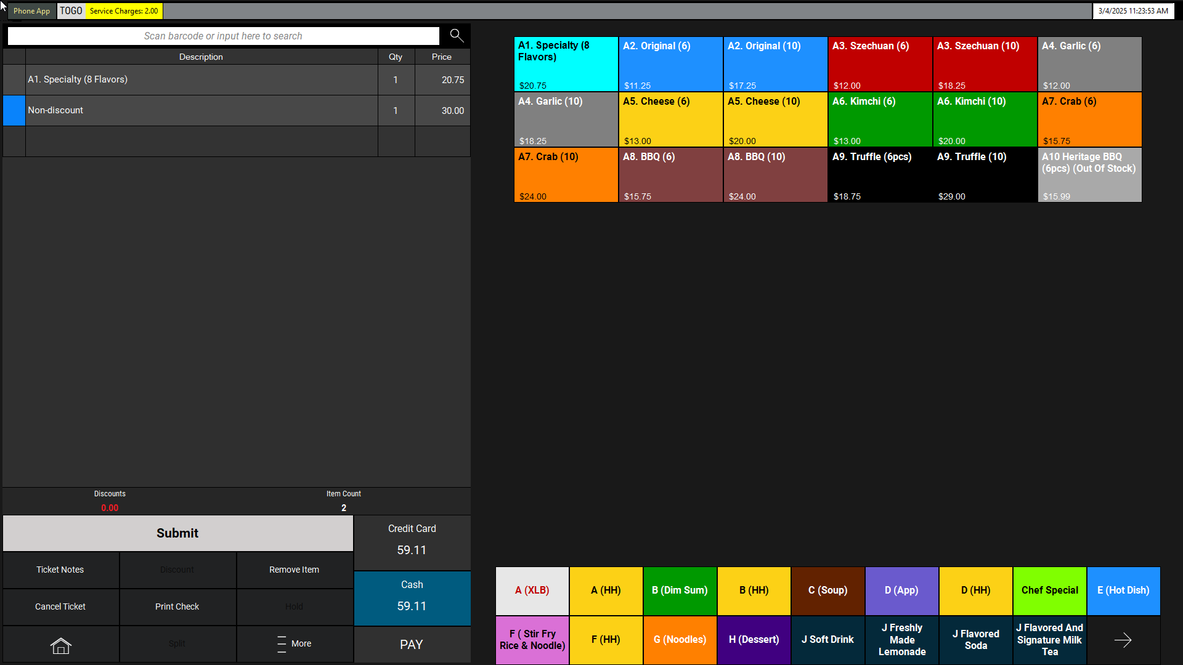Open the TOGO order type selector
1183x665 pixels.
coord(71,11)
